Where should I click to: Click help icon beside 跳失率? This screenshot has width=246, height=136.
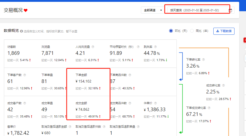pyautogui.click(x=156, y=47)
